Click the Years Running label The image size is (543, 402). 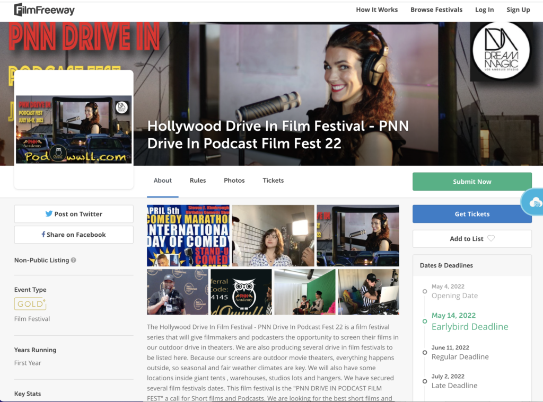point(35,350)
